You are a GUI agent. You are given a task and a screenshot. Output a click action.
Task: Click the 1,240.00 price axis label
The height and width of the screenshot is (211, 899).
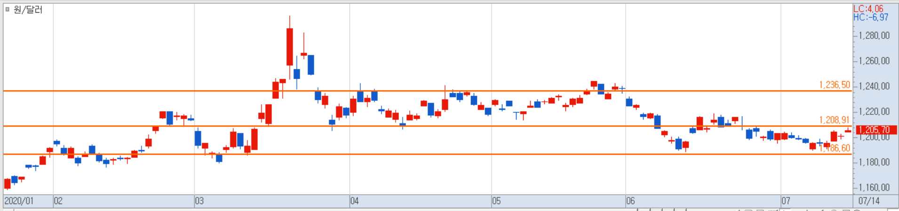874,86
